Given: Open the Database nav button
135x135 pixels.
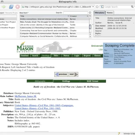Looking at the screenshot, I should pos(25,56).
